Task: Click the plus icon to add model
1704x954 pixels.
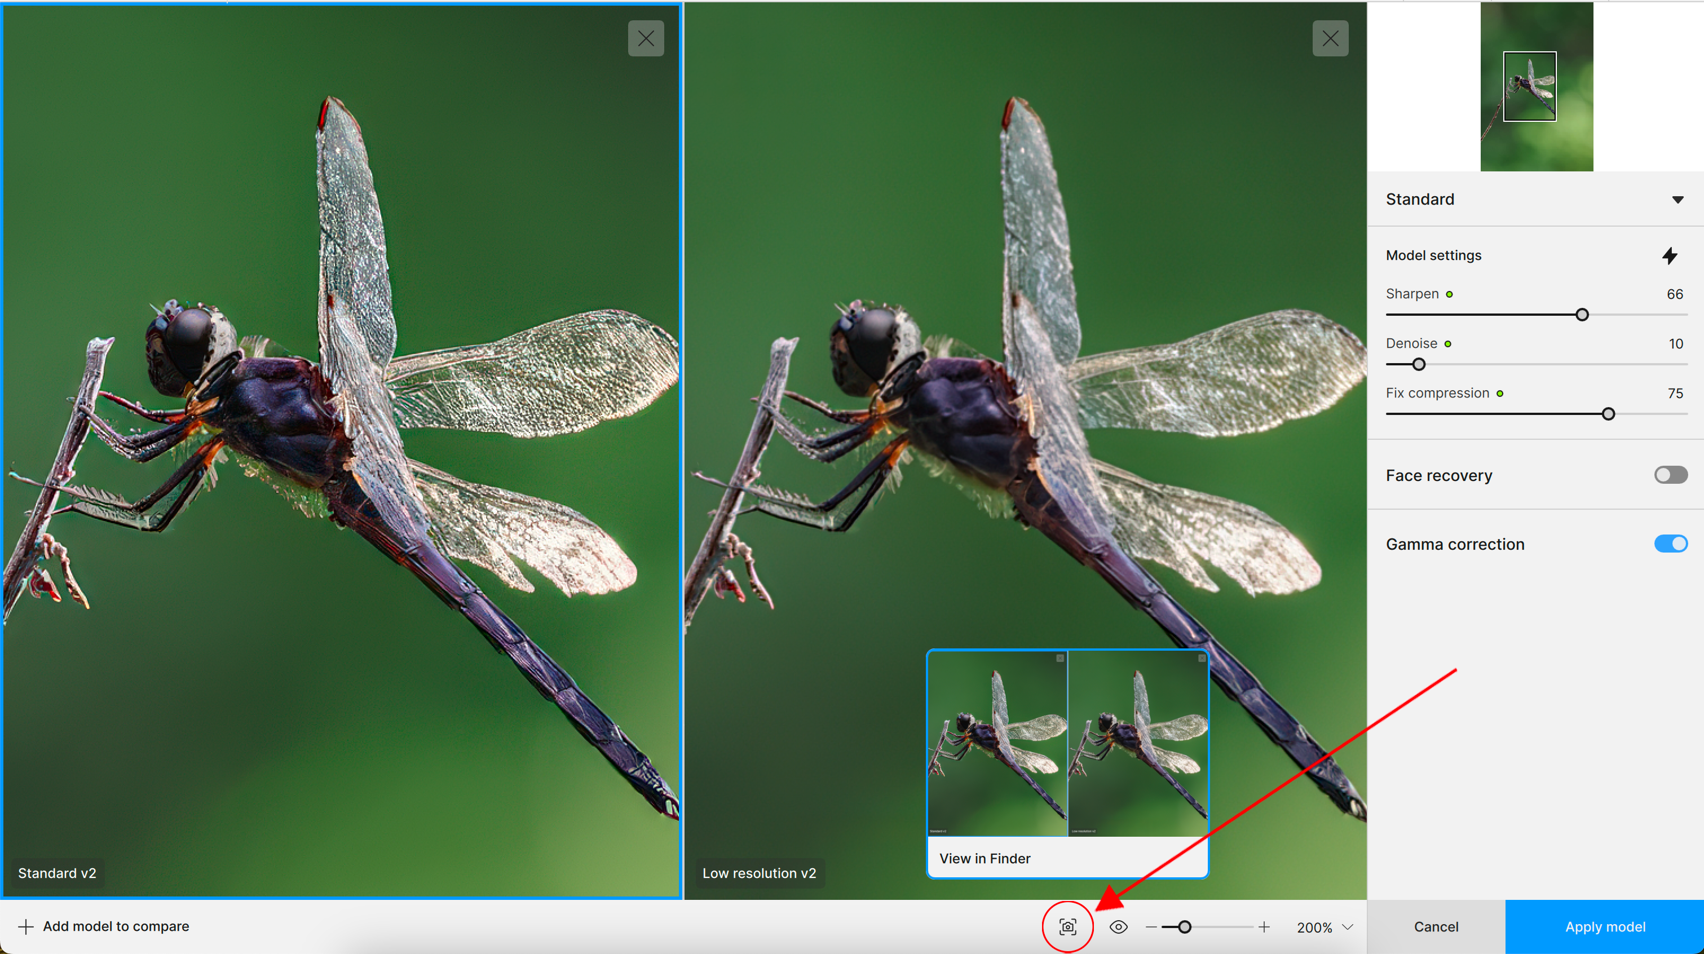Action: tap(26, 926)
